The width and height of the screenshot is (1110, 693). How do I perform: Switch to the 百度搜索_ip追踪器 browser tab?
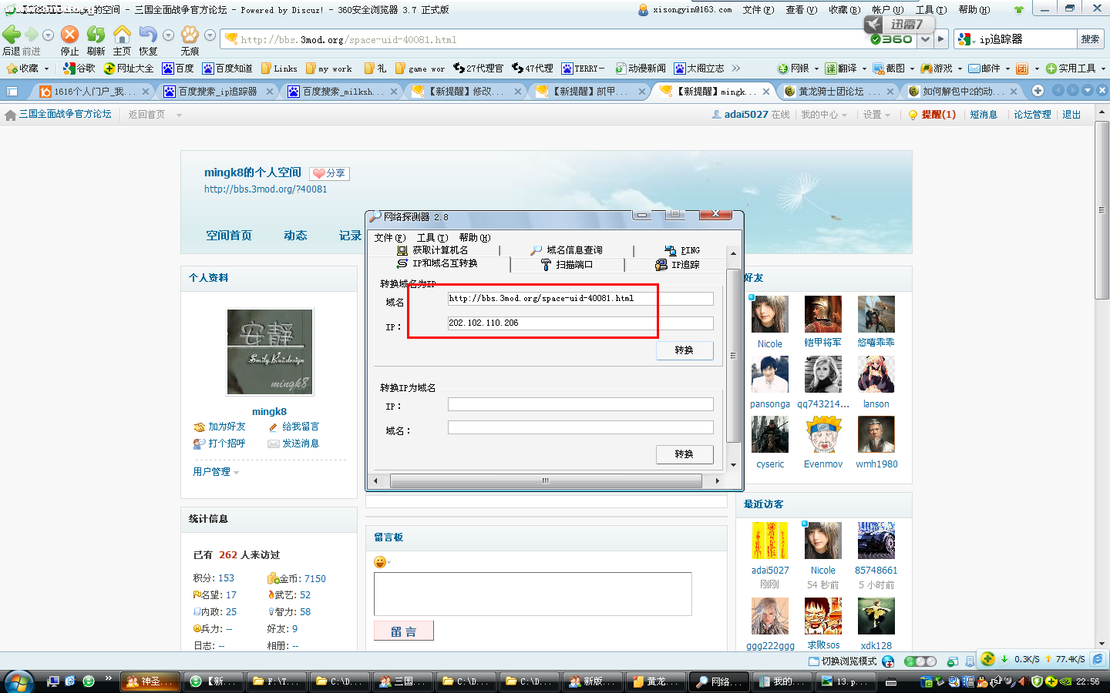coord(218,92)
